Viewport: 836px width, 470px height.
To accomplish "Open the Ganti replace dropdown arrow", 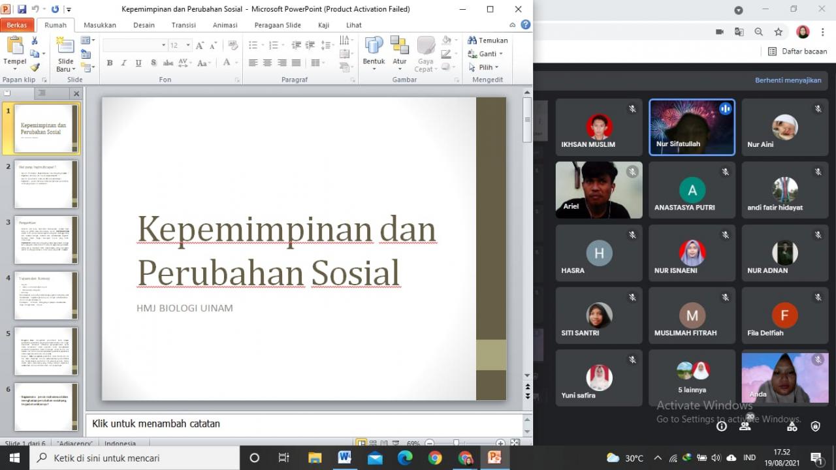I will 501,54.
